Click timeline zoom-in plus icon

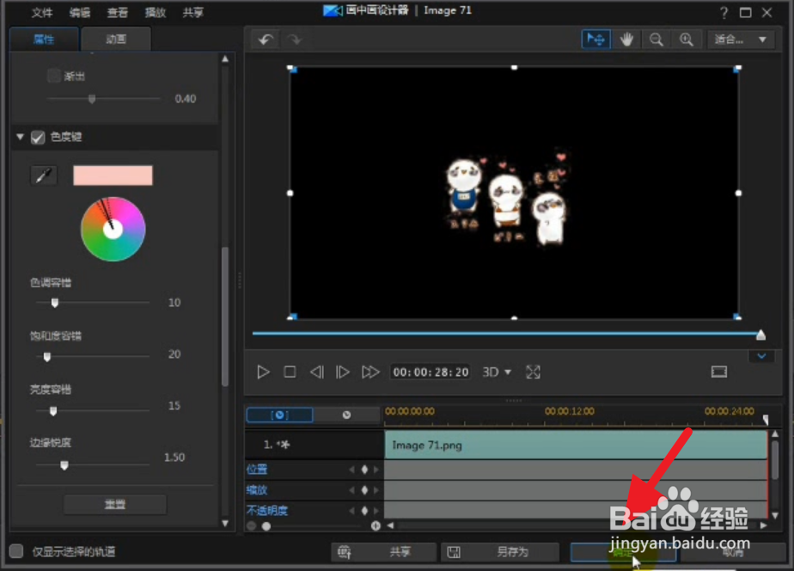click(376, 526)
